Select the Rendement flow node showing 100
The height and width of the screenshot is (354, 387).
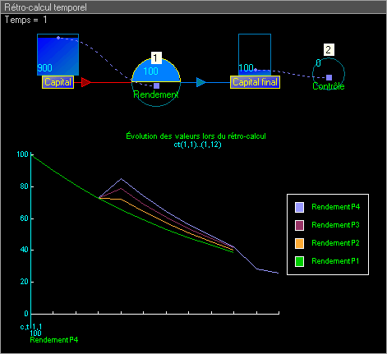[x=156, y=82]
